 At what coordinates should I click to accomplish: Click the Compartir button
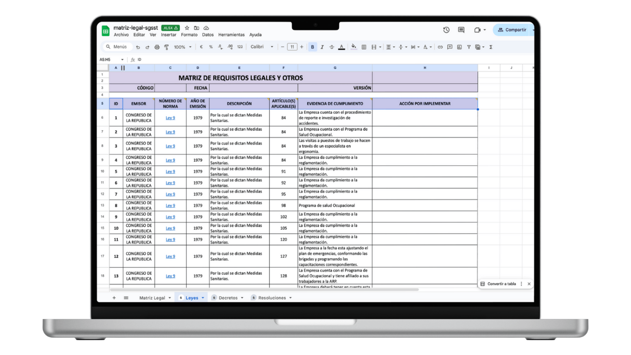(513, 30)
